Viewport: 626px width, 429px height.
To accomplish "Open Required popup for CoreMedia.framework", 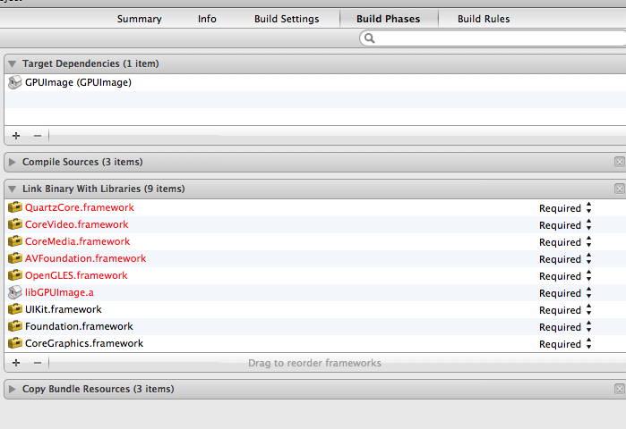I will coord(565,242).
